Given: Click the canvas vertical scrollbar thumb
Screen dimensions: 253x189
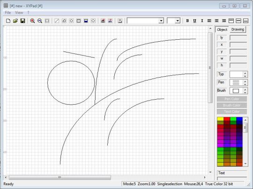Looking at the screenshot, I should 210,67.
